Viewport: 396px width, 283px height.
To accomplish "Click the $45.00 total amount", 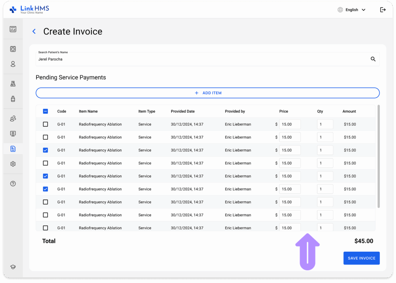I will pos(364,241).
